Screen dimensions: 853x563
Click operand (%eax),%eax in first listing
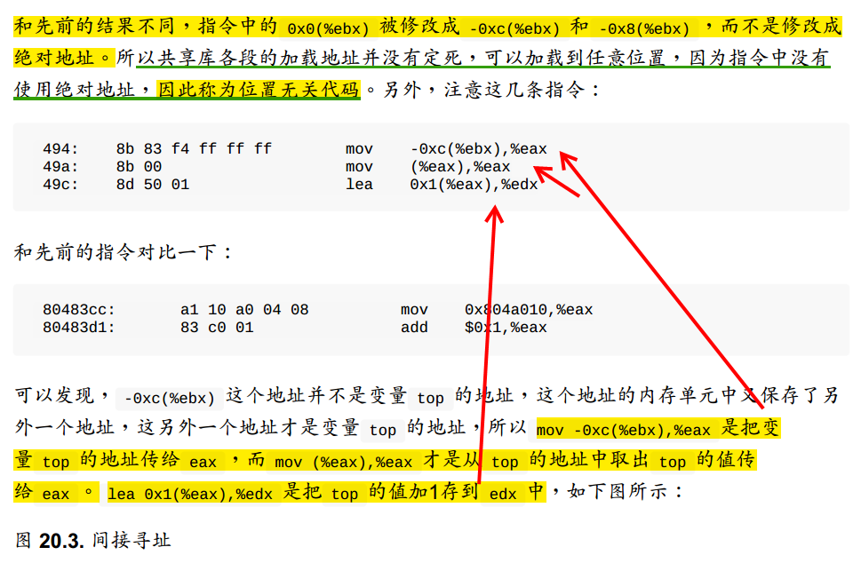(x=460, y=167)
